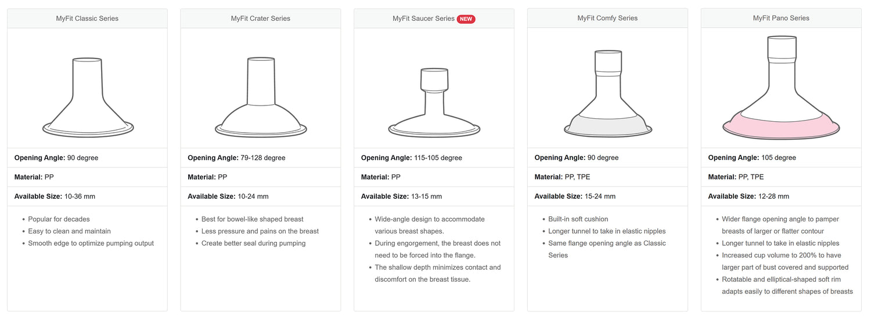This screenshot has height=320, width=871.
Task: Open the MyFit Saucer Series title
Action: pos(424,19)
